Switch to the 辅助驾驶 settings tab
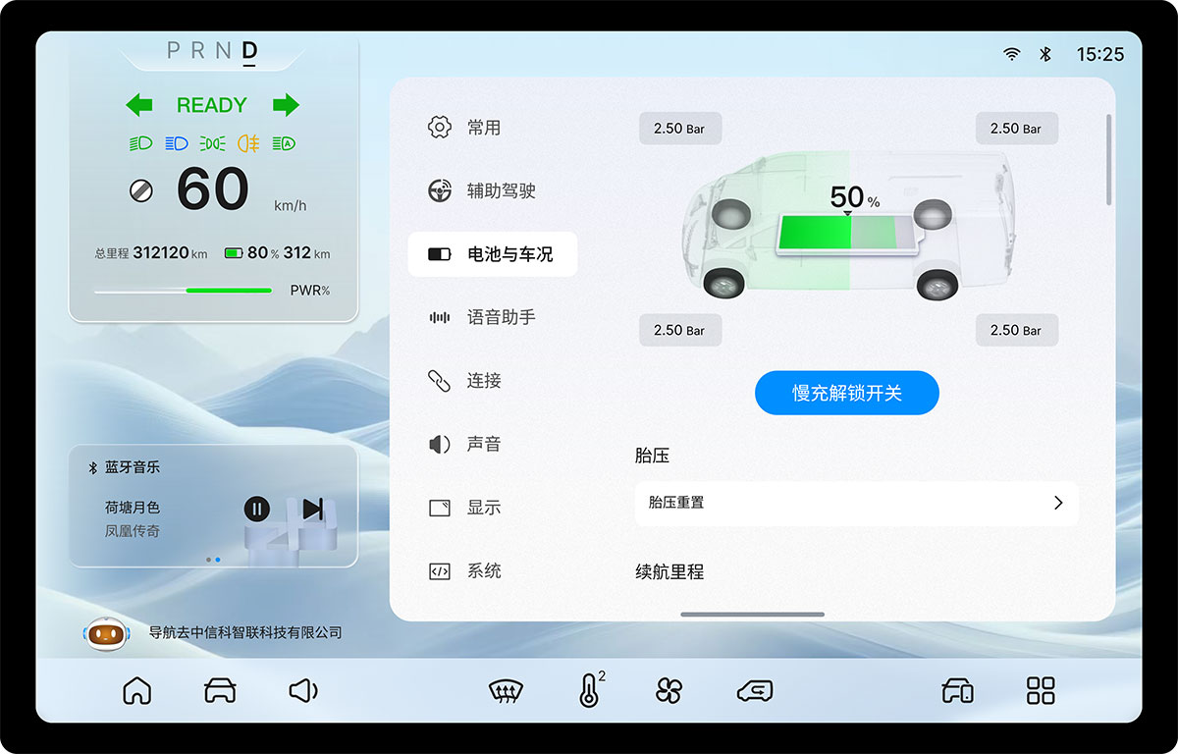The height and width of the screenshot is (754, 1178). (x=494, y=190)
